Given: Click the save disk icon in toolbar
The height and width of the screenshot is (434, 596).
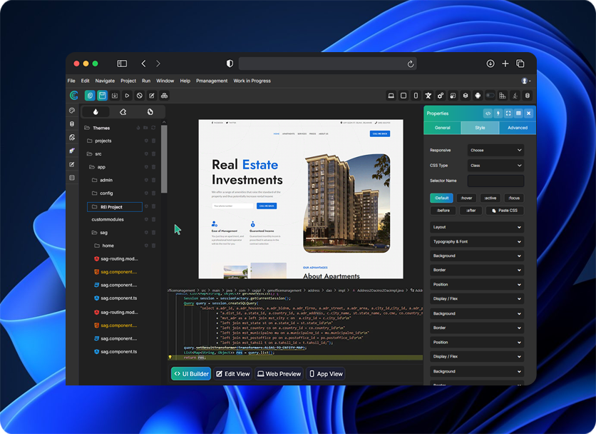Looking at the screenshot, I should point(102,96).
